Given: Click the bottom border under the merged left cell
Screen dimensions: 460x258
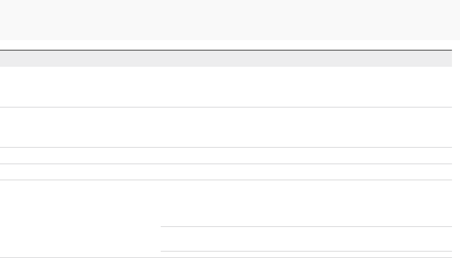Looking at the screenshot, I should click(80, 257).
